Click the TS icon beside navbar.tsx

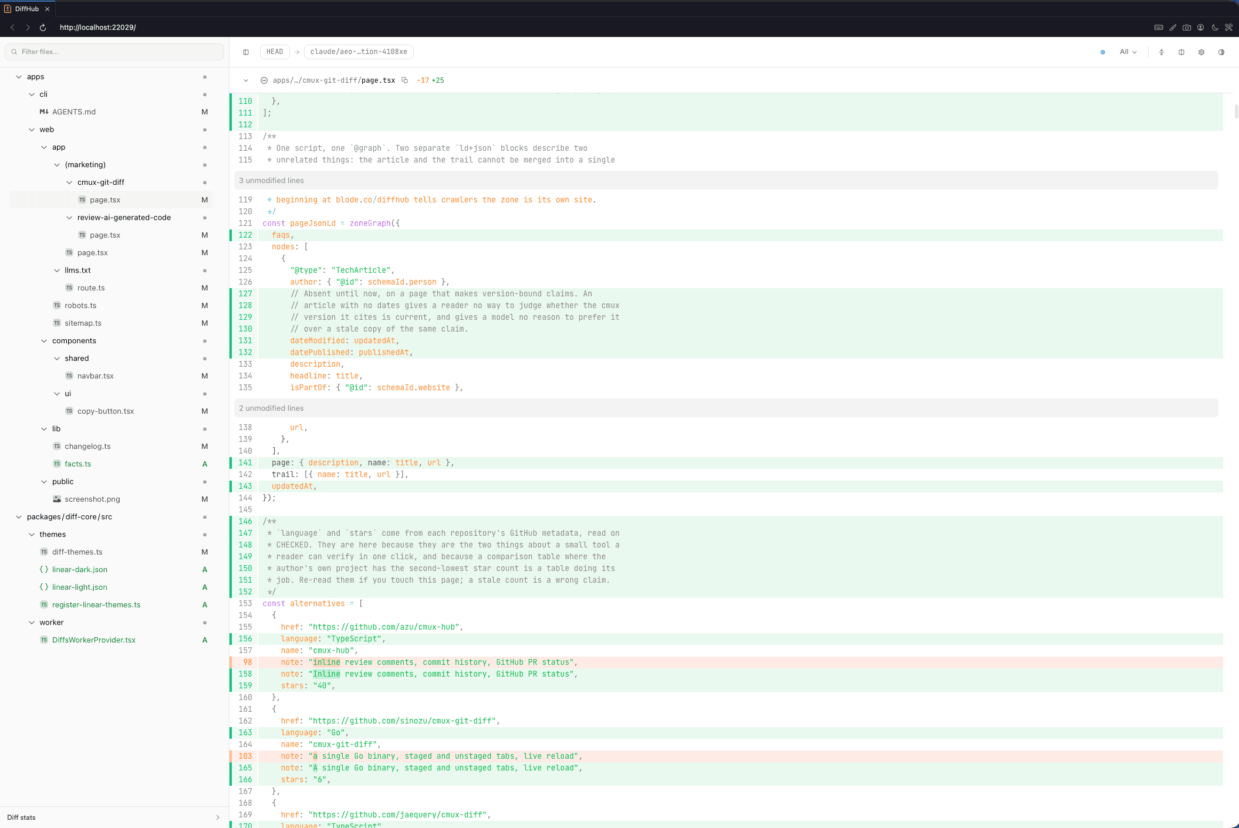coord(69,376)
